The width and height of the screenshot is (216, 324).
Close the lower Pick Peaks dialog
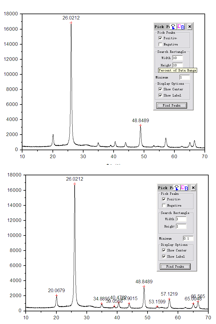click(x=193, y=188)
